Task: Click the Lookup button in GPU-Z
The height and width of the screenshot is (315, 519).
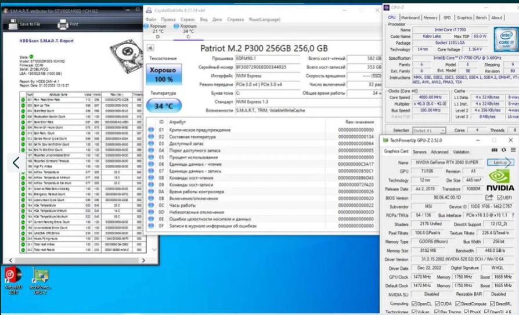Action: pyautogui.click(x=500, y=162)
